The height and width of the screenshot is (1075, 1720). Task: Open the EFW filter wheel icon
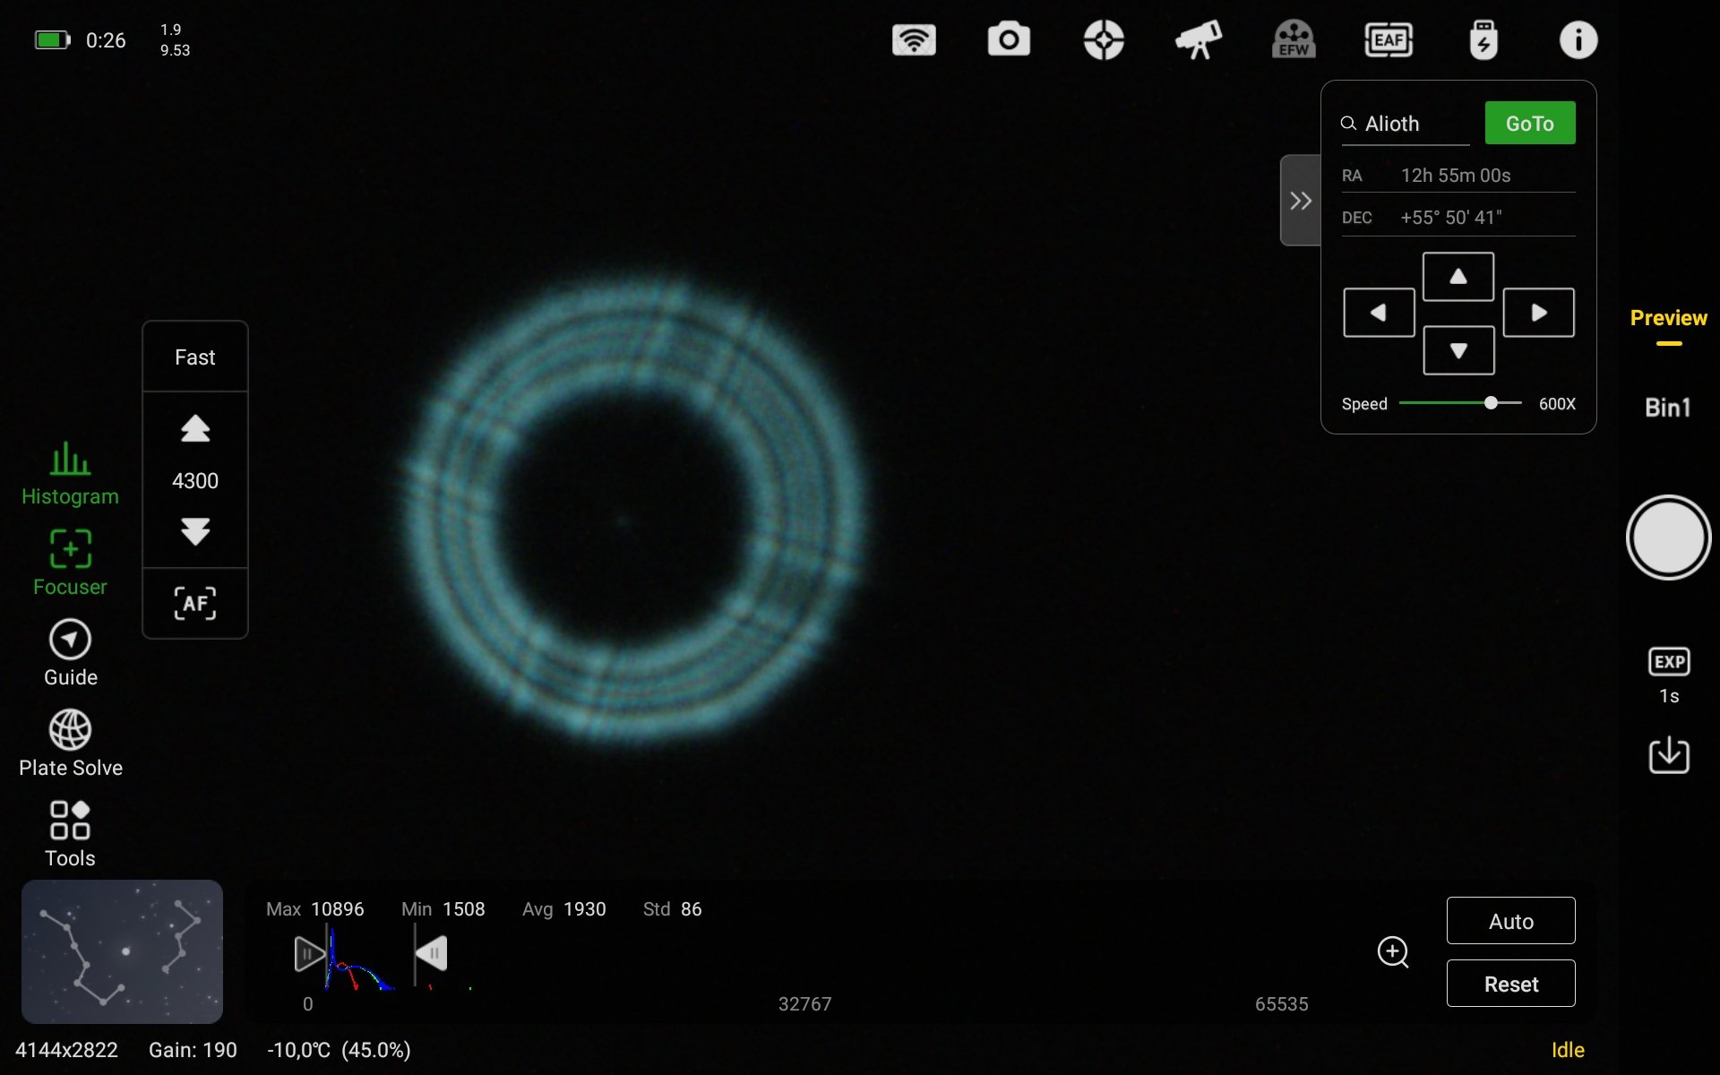(1294, 40)
